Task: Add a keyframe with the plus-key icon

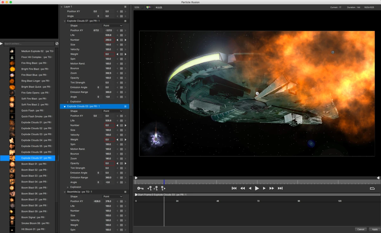Action: 156,188
